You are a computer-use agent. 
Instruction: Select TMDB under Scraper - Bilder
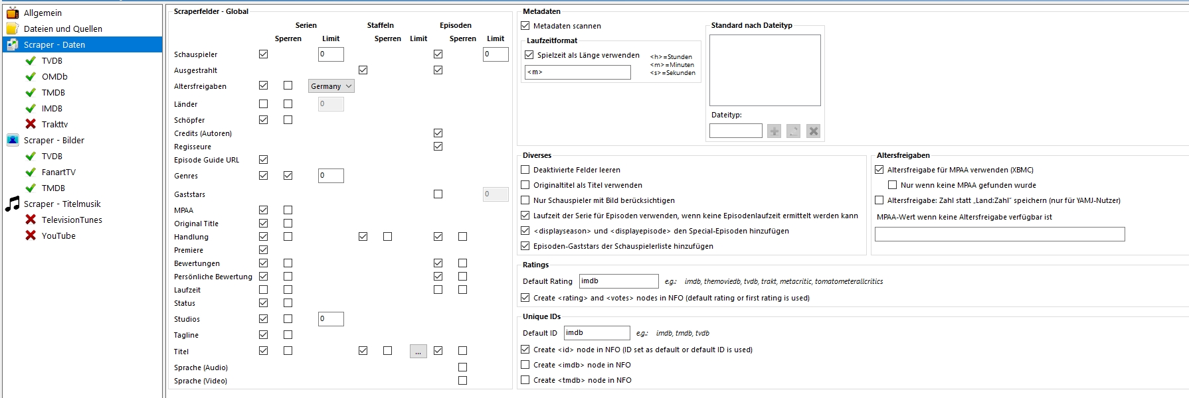click(x=53, y=188)
